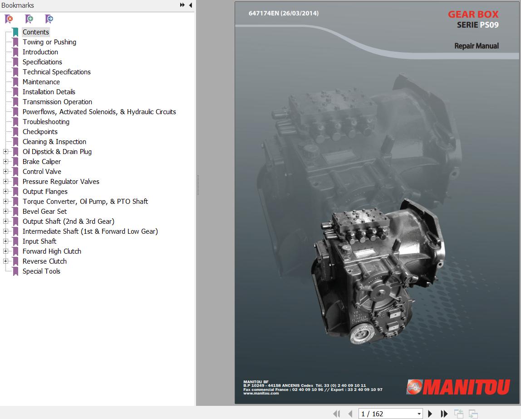This screenshot has width=521, height=419.
Task: Click the Special Tools bookmark ribbon icon
Action: (x=15, y=271)
